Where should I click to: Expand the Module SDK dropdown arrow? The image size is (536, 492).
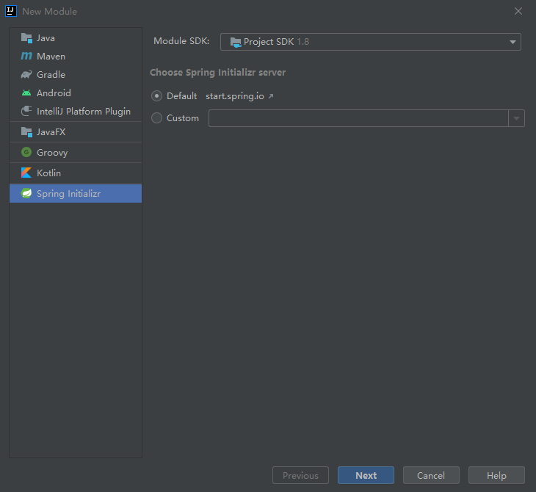pyautogui.click(x=513, y=42)
